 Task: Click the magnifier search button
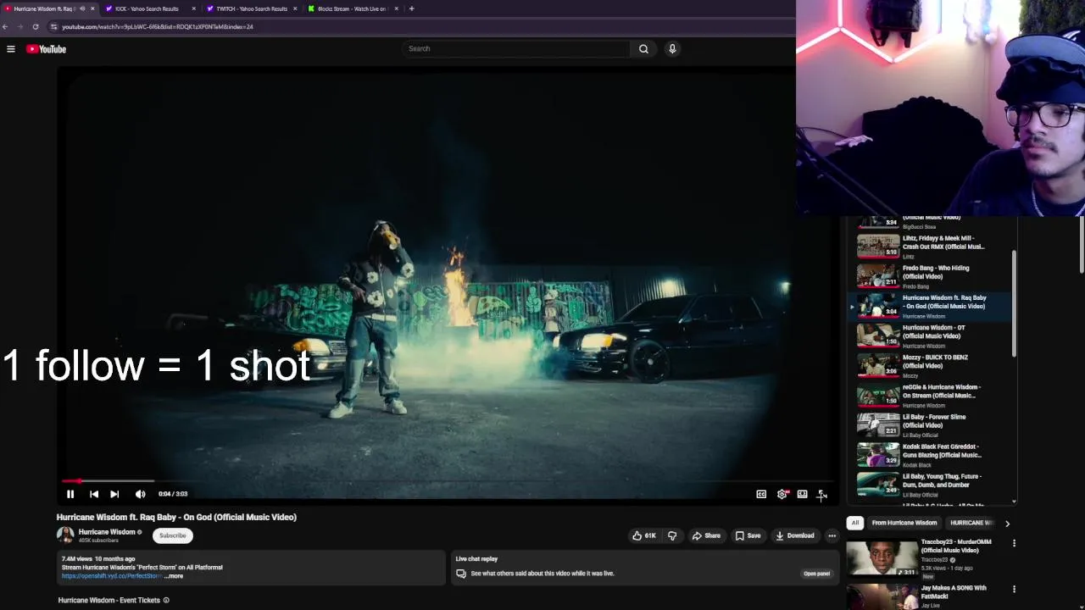[643, 48]
